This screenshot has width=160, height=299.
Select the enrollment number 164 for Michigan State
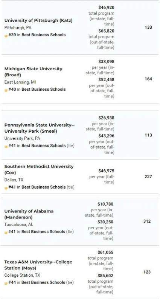pos(148,79)
